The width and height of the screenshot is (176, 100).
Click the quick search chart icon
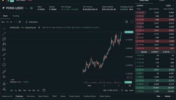(127, 22)
